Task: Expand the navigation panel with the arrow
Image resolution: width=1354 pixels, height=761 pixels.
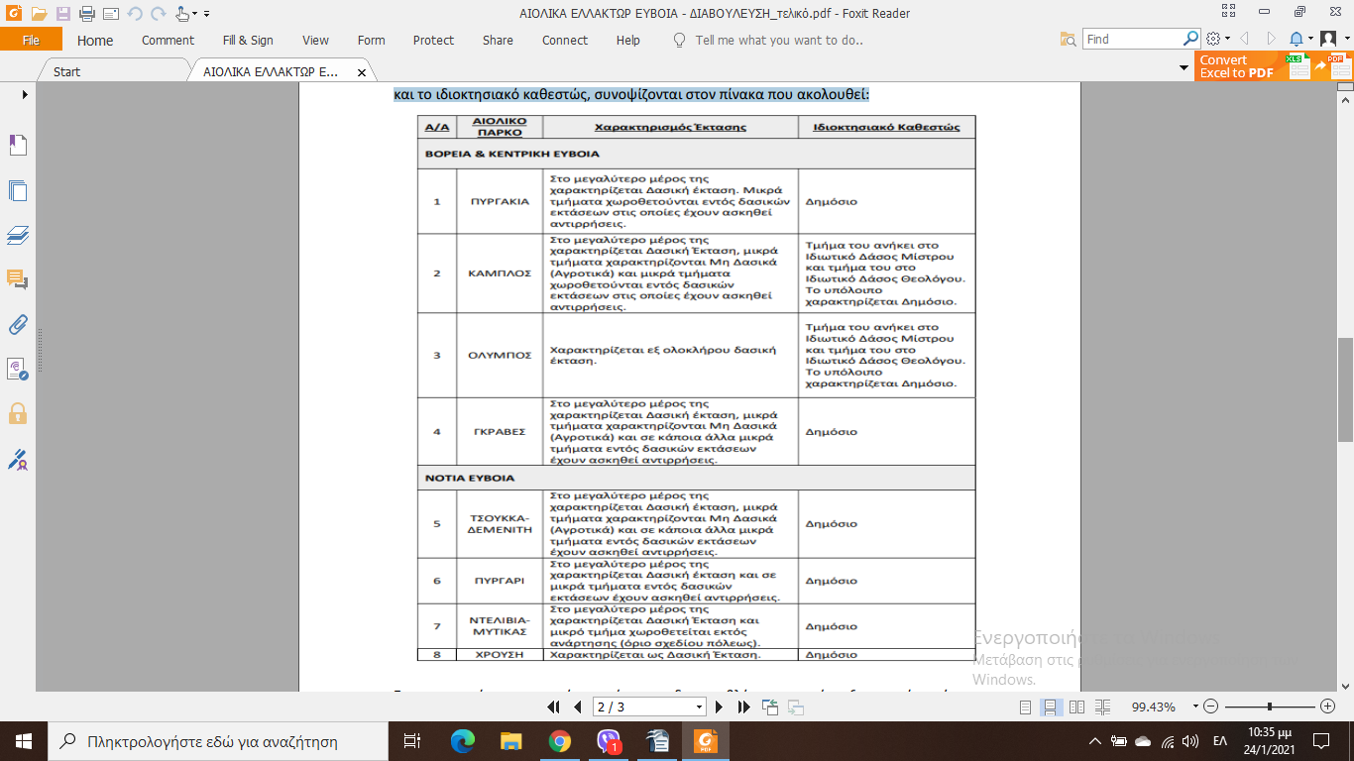Action: pyautogui.click(x=25, y=94)
